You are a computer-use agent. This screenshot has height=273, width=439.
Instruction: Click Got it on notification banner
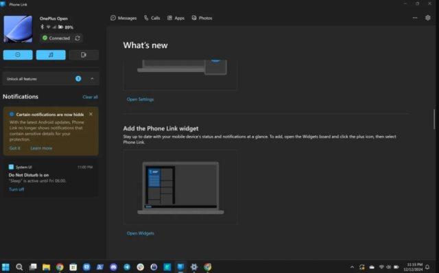tap(15, 148)
